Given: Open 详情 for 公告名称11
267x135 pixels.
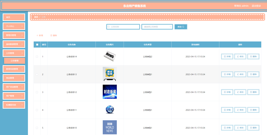Looking at the screenshot, I should [x=227, y=110].
